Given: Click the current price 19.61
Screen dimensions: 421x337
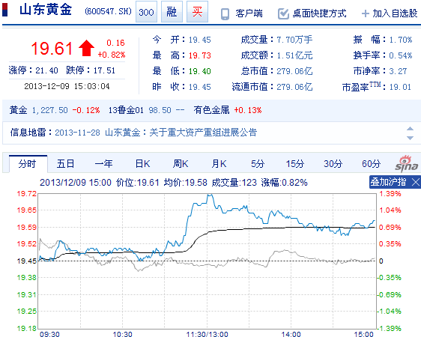Looking at the screenshot, I should coord(52,49).
